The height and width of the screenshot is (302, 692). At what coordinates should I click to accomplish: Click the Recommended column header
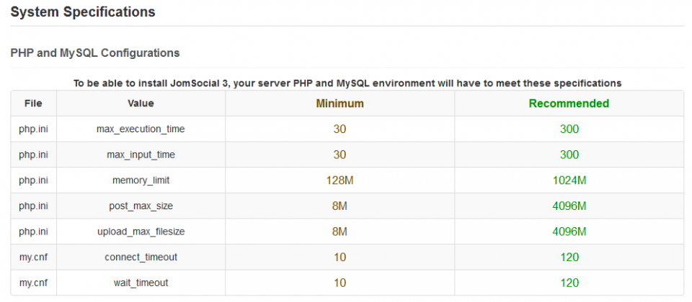[x=569, y=104]
